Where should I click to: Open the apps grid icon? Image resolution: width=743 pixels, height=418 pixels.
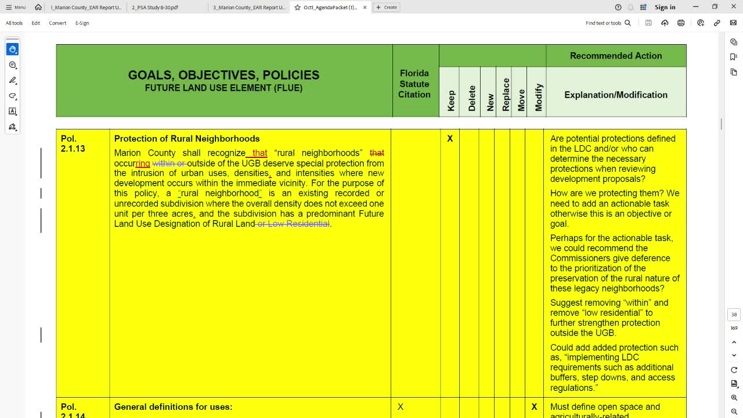pyautogui.click(x=643, y=7)
